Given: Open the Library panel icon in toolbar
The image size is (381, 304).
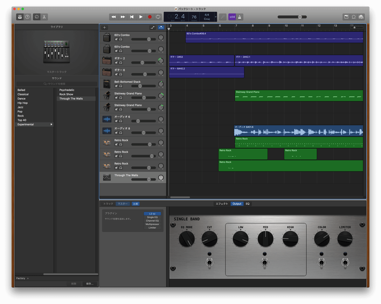Looking at the screenshot, I should 20,17.
